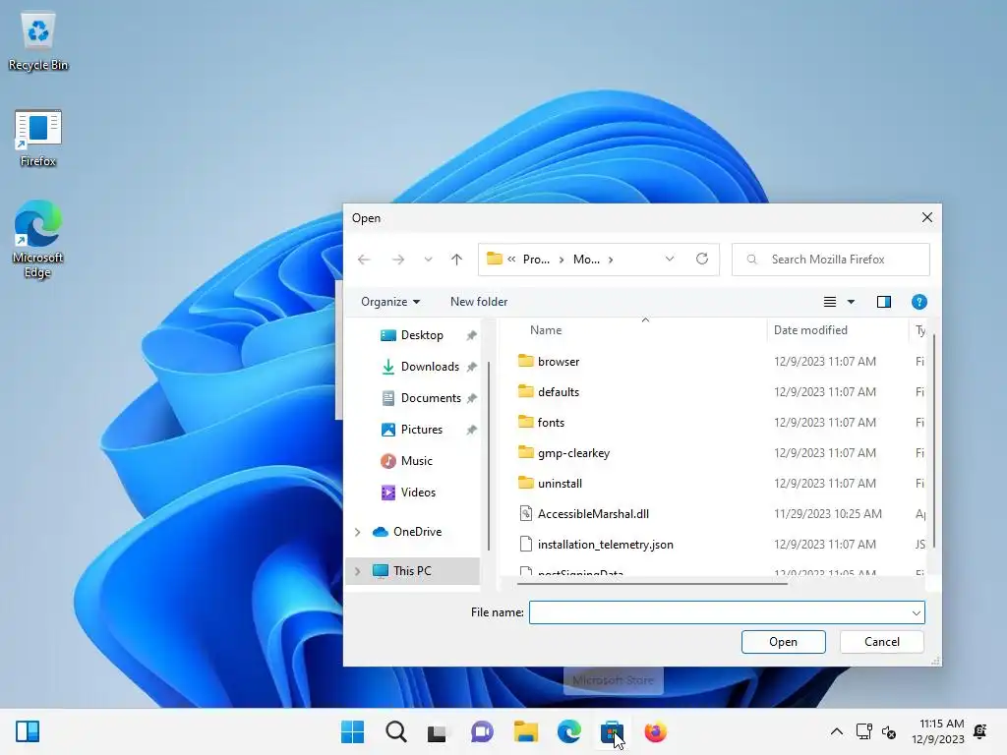Screen dimensions: 1007x755
Task: Open the notification center icon
Action: [x=980, y=731]
